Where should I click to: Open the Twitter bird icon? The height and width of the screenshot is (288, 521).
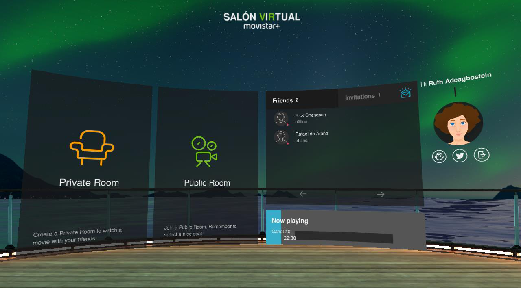(x=460, y=156)
